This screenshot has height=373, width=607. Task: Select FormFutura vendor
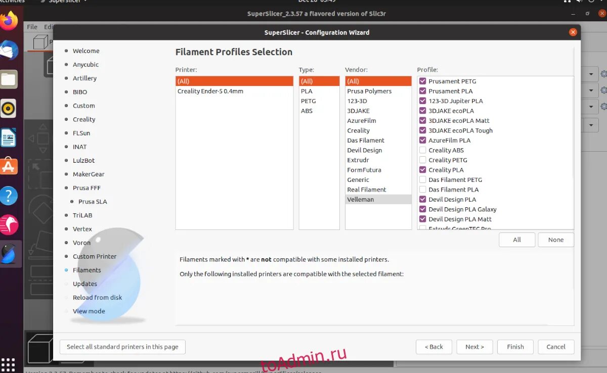pyautogui.click(x=378, y=170)
